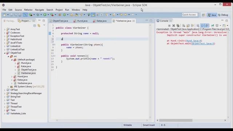Open the Project Explorer view menu triangle
Image resolution: width=233 pixels, height=131 pixels.
coord(44,25)
